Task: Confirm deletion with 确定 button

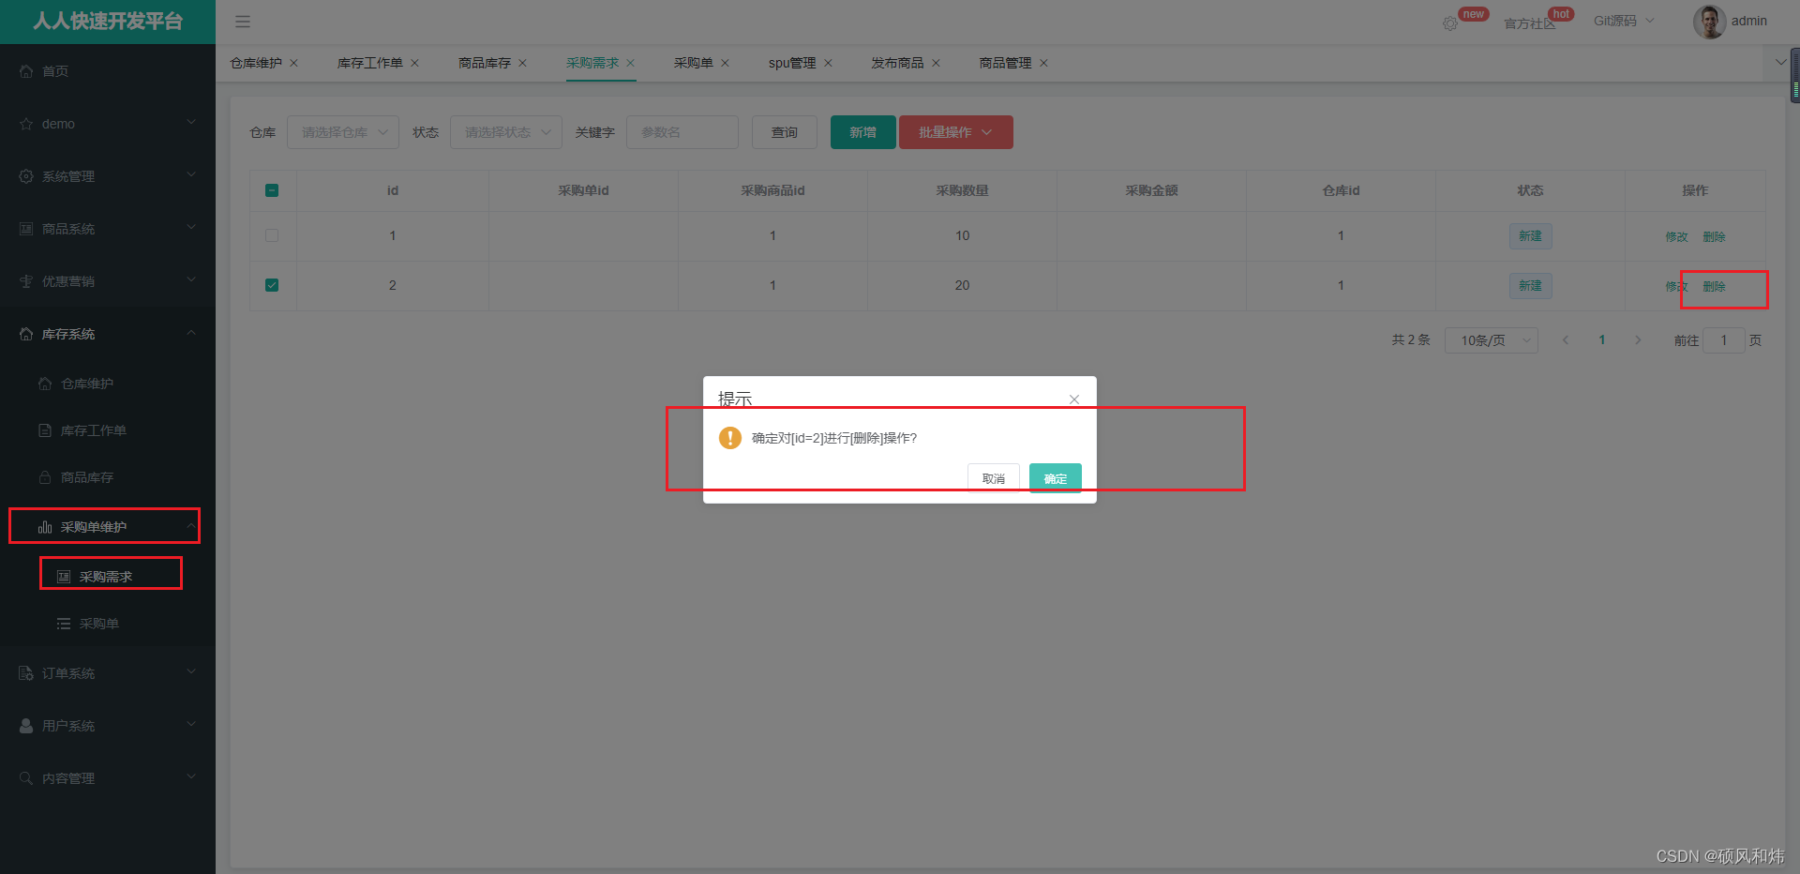Action: click(1056, 478)
